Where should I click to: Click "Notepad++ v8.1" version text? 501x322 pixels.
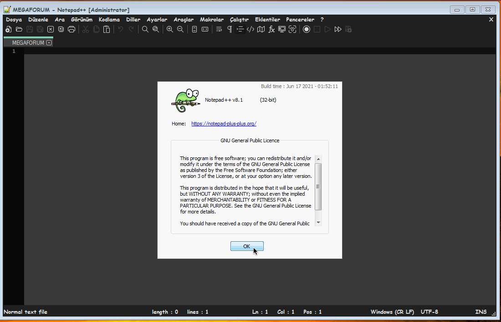tap(224, 100)
